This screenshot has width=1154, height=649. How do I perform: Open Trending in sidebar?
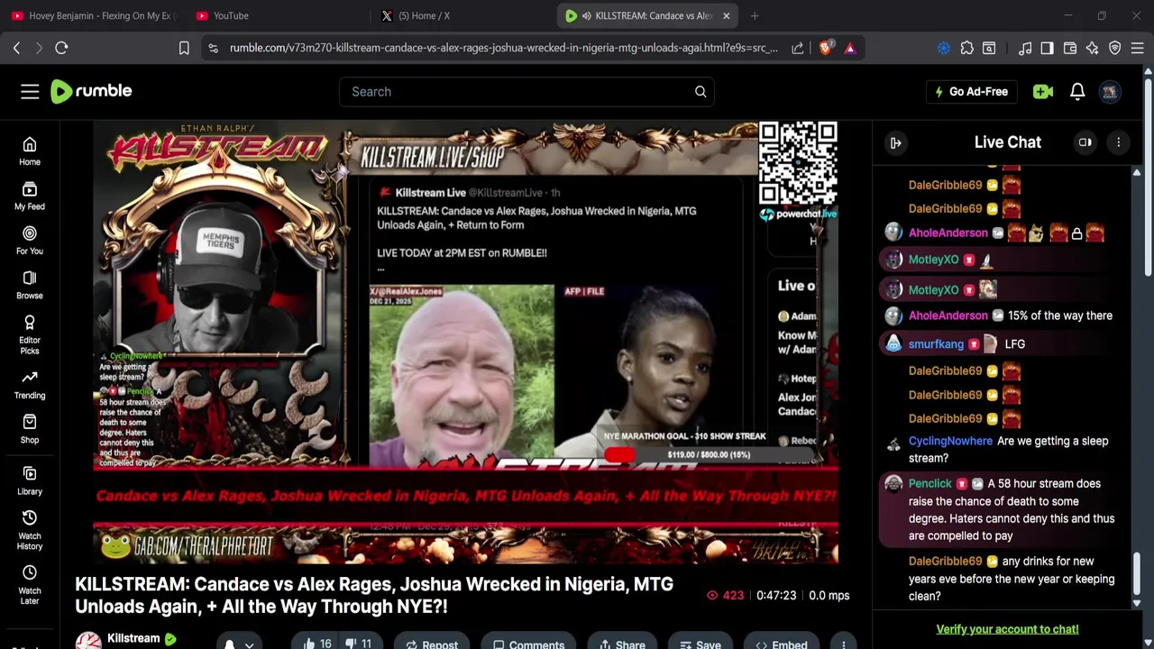pos(30,385)
